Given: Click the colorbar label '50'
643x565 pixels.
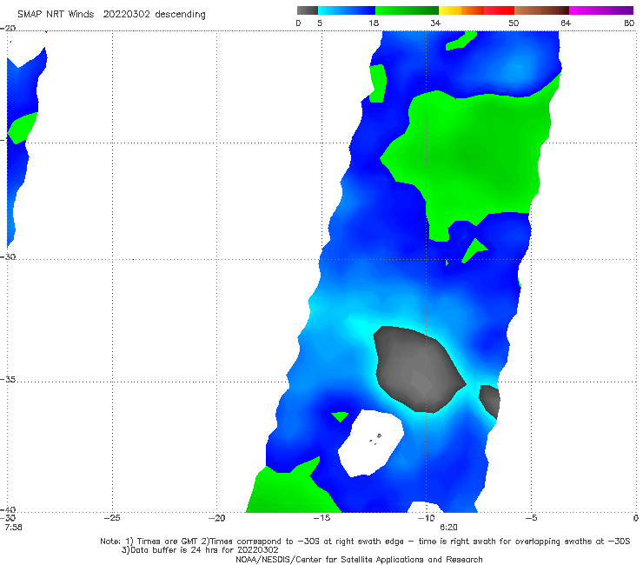Looking at the screenshot, I should click(514, 23).
